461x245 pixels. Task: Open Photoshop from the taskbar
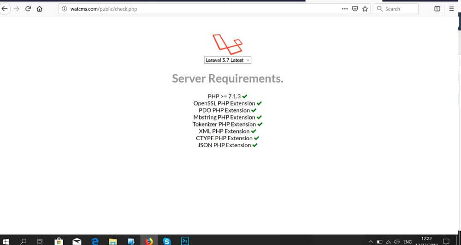(x=185, y=241)
